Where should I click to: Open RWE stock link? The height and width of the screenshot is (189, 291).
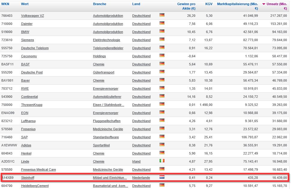coord(25,88)
